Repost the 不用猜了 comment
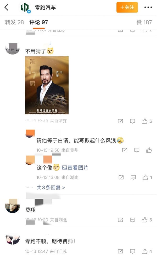Viewport: 157px width, 255px height. pyautogui.click(x=120, y=121)
